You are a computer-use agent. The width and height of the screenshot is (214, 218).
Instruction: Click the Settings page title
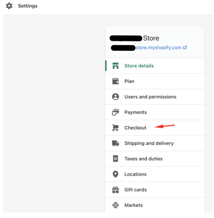(x=28, y=6)
